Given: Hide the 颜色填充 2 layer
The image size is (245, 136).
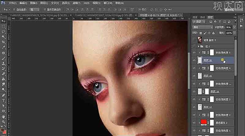Looking at the screenshot, I should (x=194, y=123).
